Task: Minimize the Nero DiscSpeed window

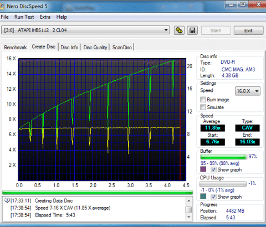Action: tap(231, 5)
